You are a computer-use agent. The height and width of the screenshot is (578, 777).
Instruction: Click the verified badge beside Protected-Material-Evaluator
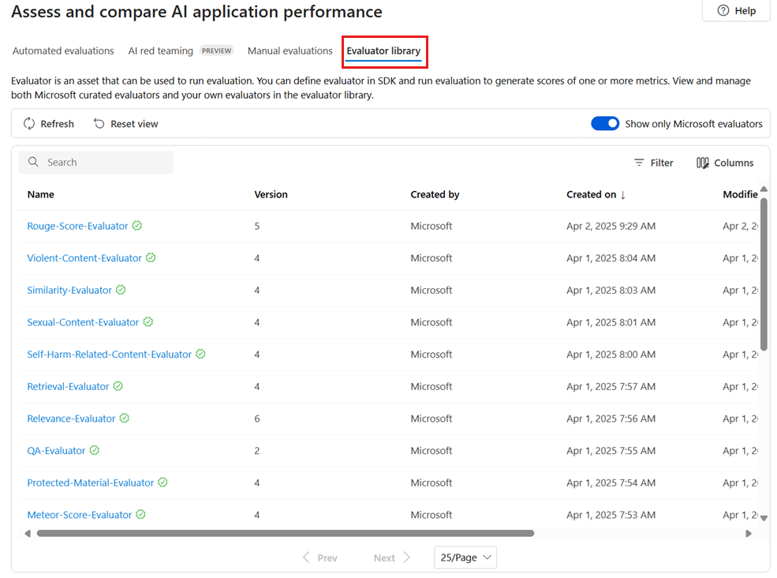[163, 482]
